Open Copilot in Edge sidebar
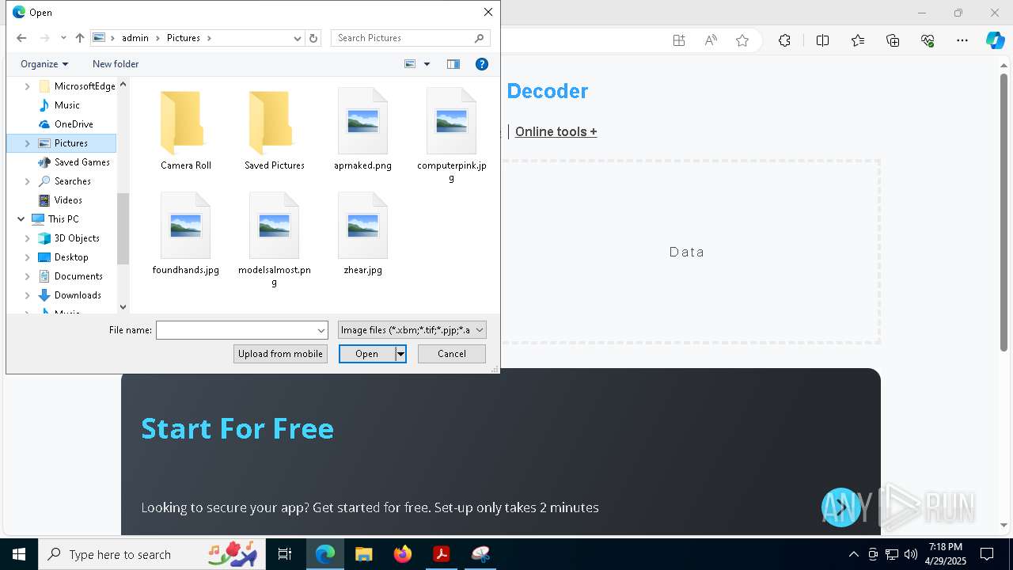1013x570 pixels. (995, 40)
